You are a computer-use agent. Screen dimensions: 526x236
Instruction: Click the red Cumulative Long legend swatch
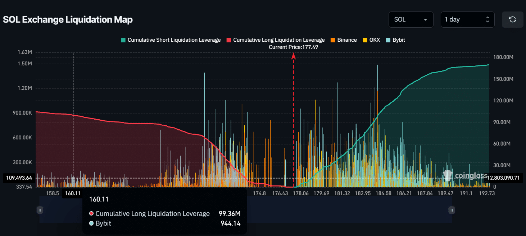click(x=229, y=40)
